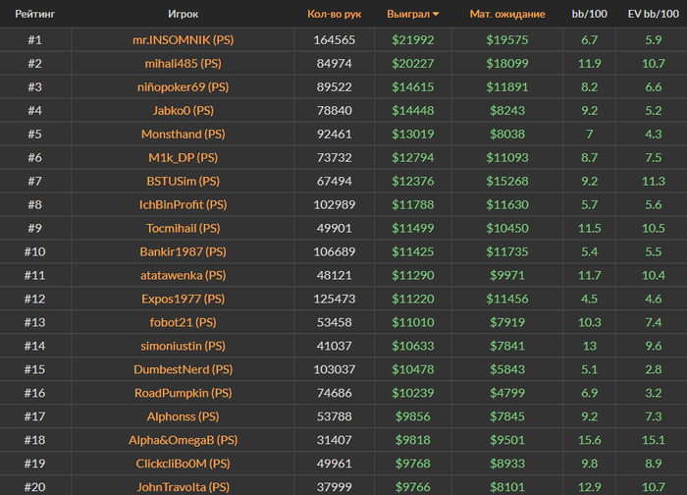This screenshot has height=495, width=687.
Task: Click the M1k_DP (PS) name
Action: click(x=184, y=158)
